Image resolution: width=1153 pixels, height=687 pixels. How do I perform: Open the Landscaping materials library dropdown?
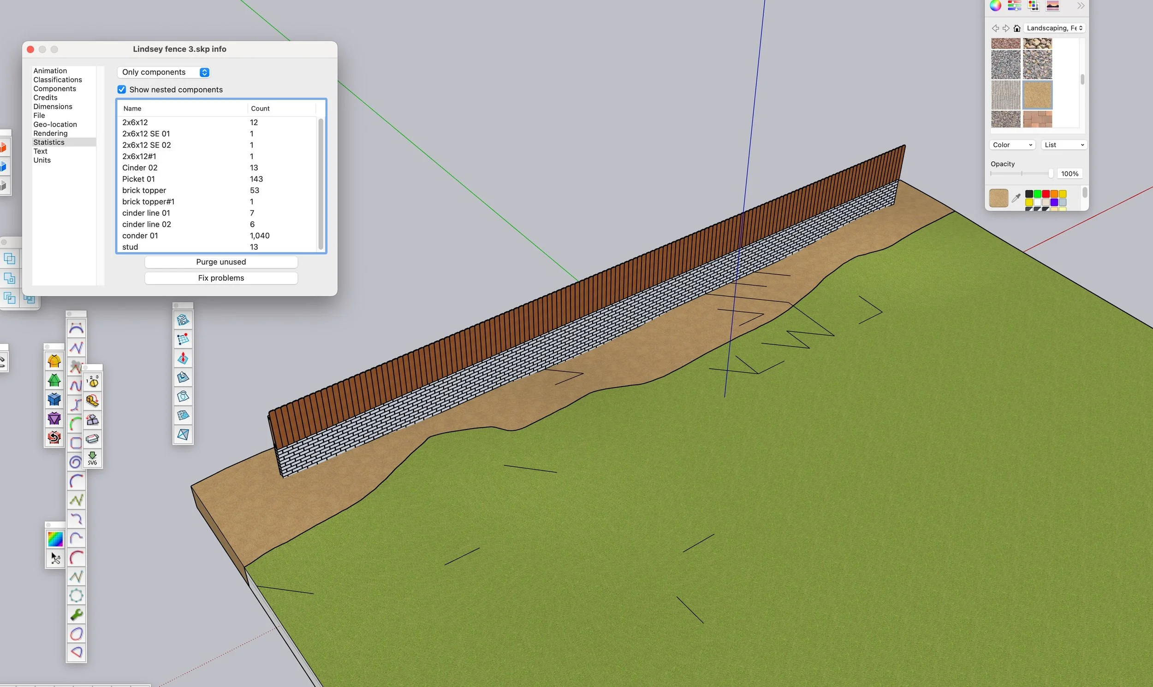1054,28
